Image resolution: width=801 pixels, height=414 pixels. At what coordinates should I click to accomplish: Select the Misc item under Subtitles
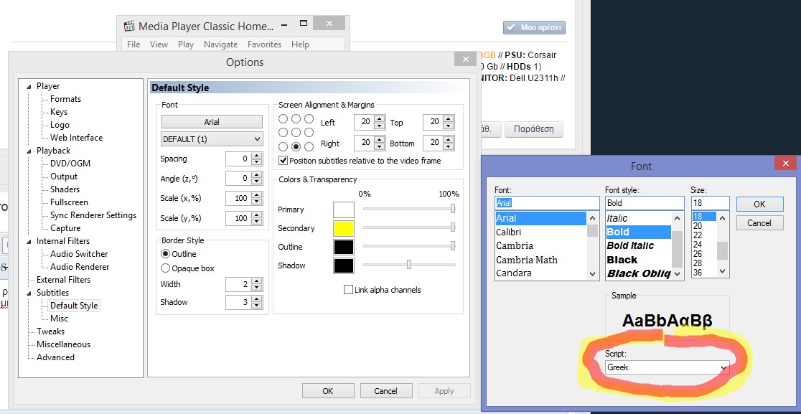59,319
